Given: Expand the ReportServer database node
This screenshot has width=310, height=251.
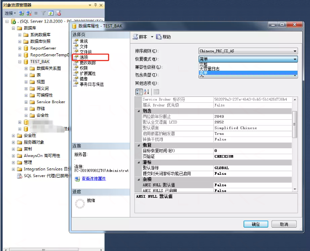Looking at the screenshot, I should (20, 48).
